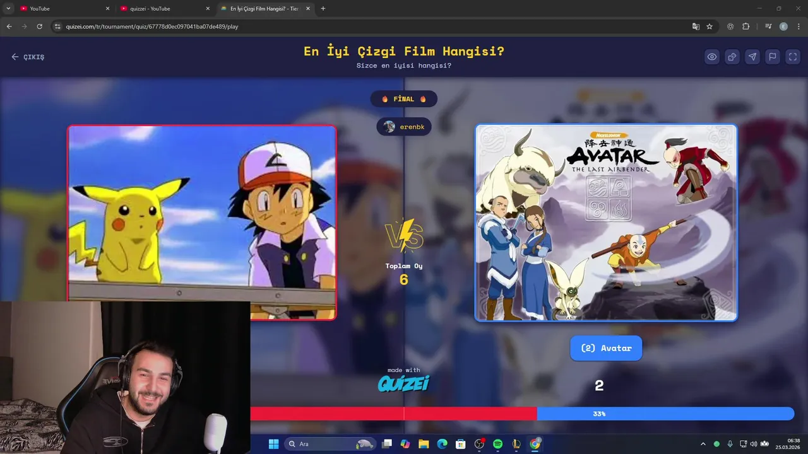808x454 pixels.
Task: Click the dice random button
Action: click(732, 57)
